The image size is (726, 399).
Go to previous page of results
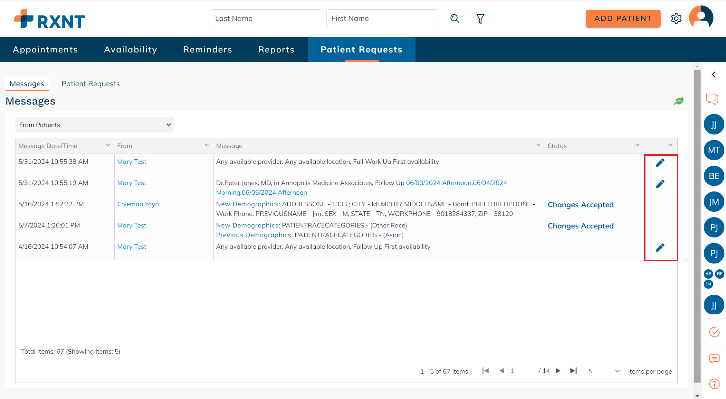tap(502, 371)
